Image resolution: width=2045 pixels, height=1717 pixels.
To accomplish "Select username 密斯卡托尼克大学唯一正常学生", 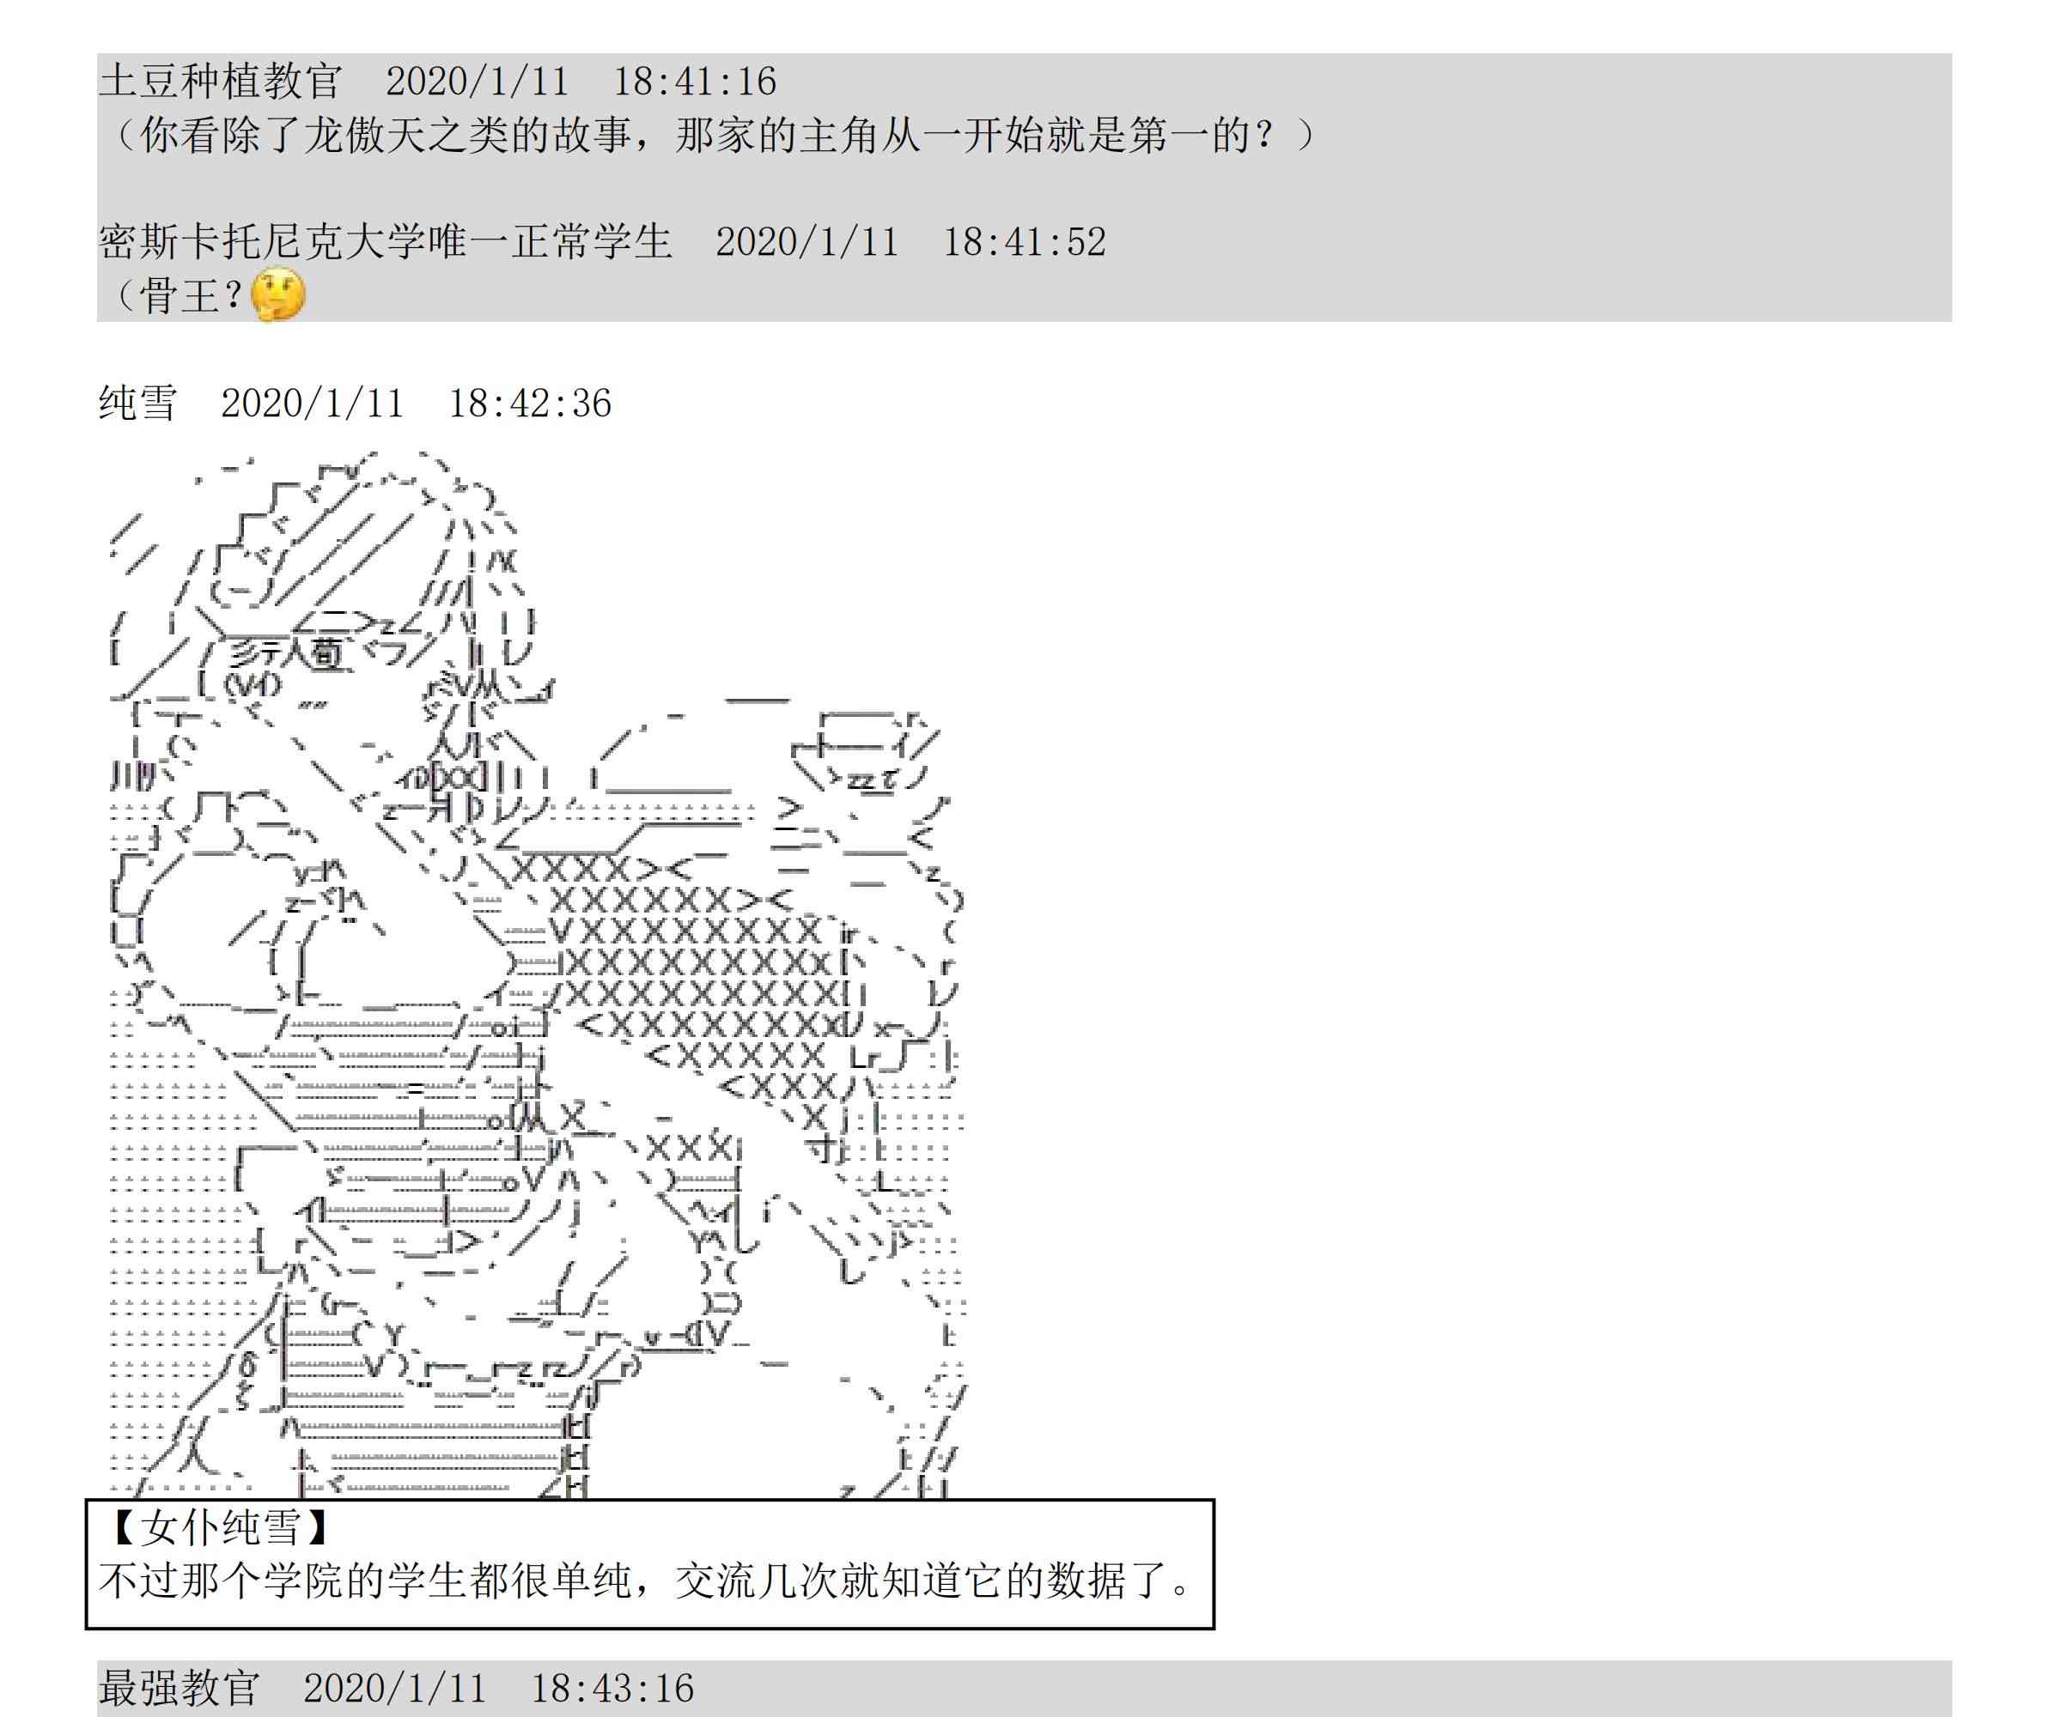I will [x=385, y=241].
